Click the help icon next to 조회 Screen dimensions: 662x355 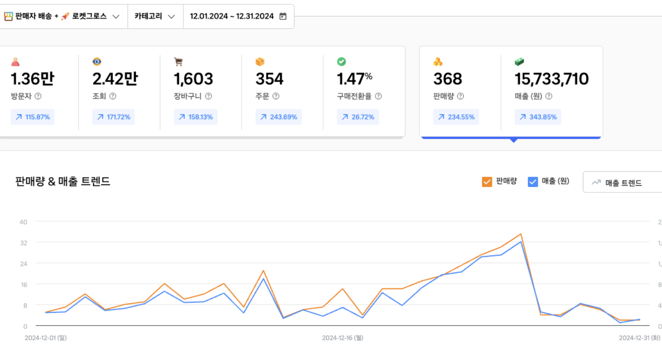113,96
